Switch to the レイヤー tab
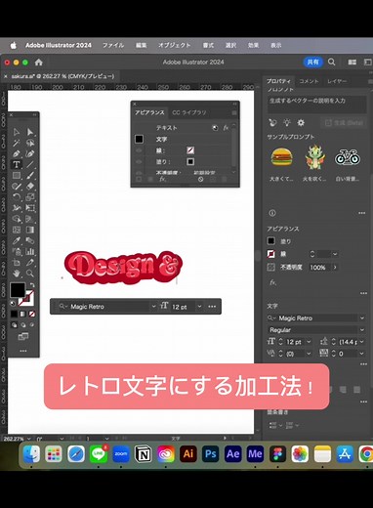 click(337, 81)
